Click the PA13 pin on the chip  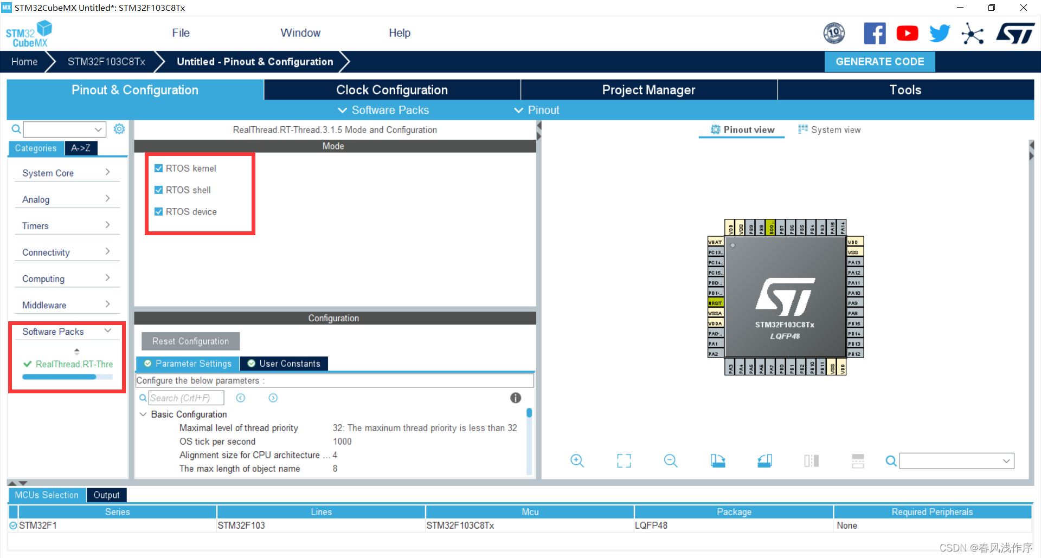coord(855,263)
